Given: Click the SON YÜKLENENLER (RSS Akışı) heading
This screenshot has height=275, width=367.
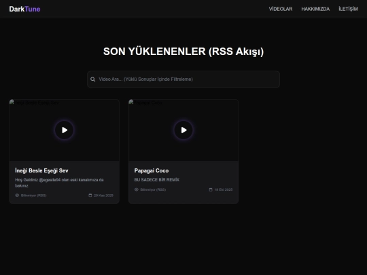Looking at the screenshot, I should pyautogui.click(x=183, y=52).
